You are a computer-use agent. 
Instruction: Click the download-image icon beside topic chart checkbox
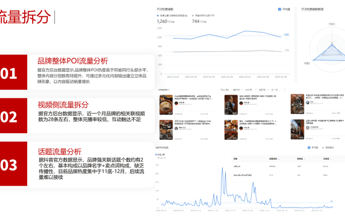click(x=323, y=148)
